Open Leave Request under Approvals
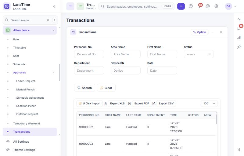 [26, 81]
